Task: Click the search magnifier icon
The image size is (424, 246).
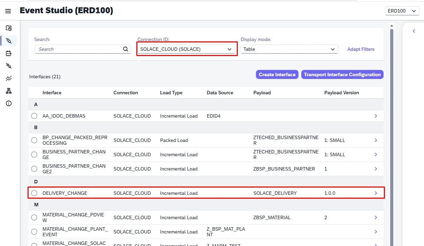Action: (x=126, y=49)
